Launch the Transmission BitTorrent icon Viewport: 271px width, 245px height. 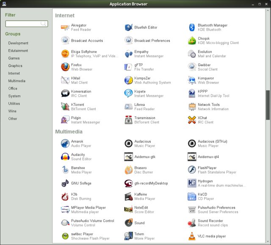129,120
